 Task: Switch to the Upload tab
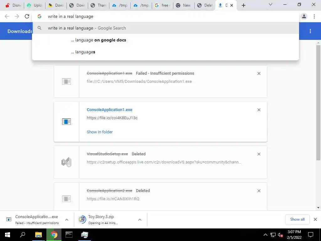34,6
